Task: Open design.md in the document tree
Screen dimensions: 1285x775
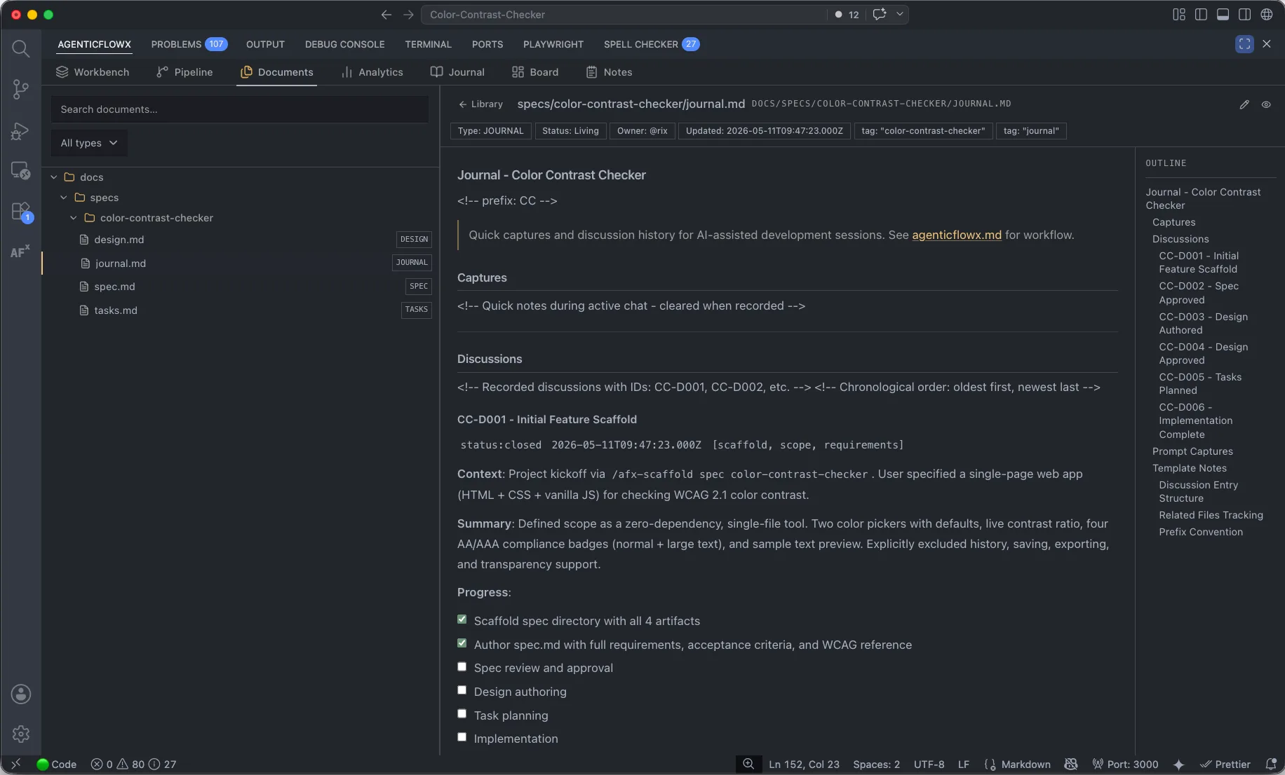Action: coord(119,240)
